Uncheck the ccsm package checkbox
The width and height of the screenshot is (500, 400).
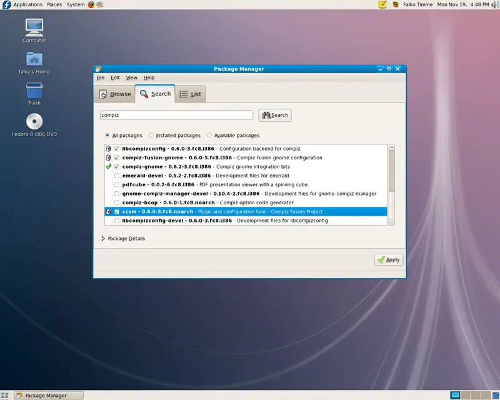(116, 212)
